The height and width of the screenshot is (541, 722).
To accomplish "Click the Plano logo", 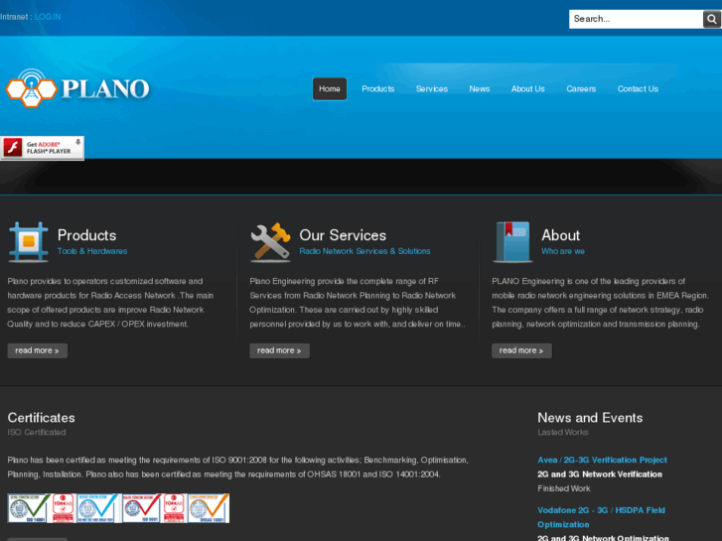I will 77,87.
